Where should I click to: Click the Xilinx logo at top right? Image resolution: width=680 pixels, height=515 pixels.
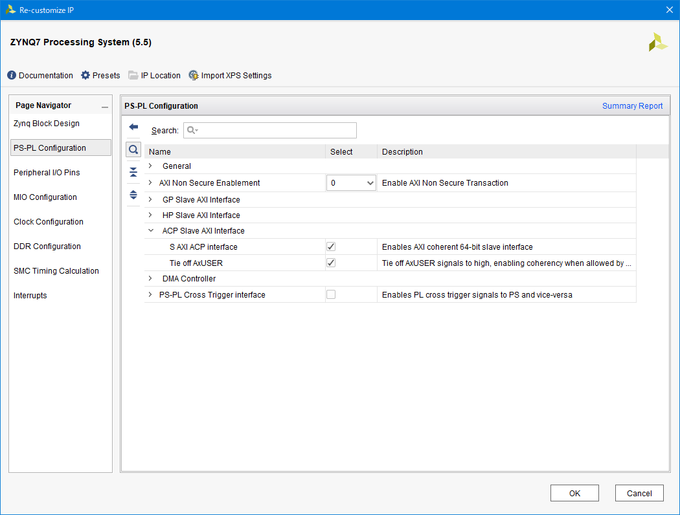point(658,42)
